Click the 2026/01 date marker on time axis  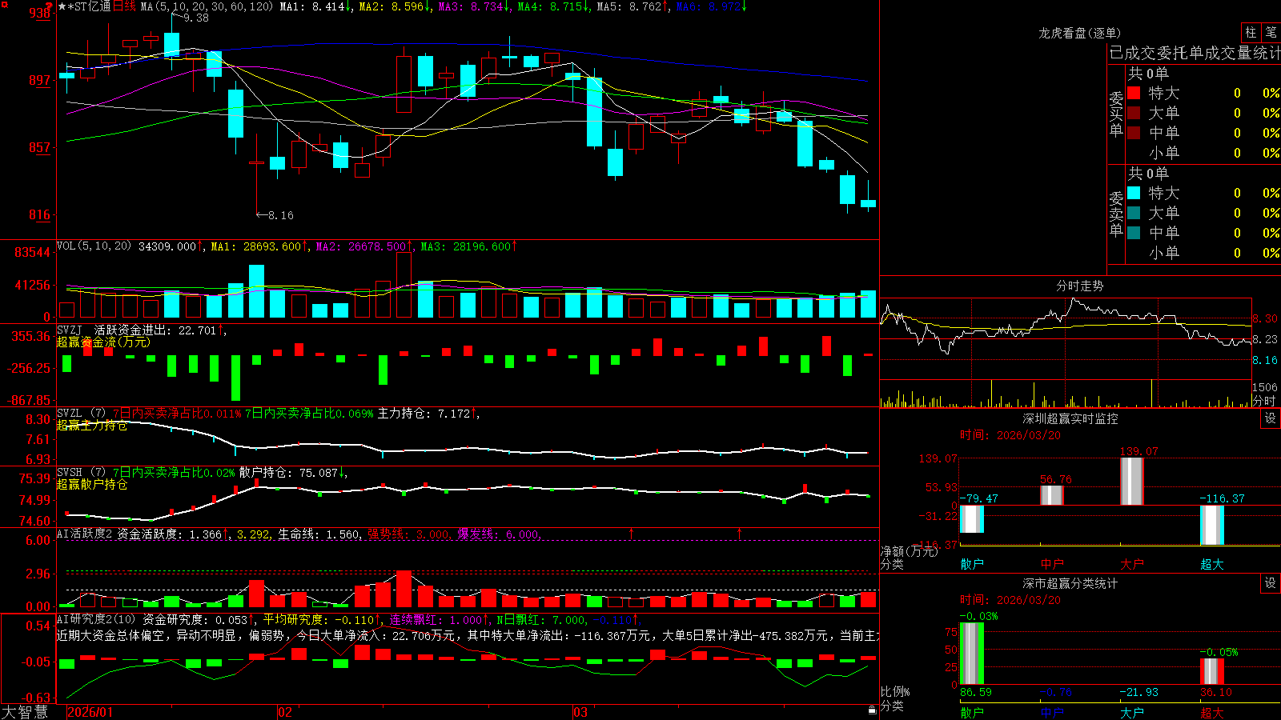click(90, 712)
